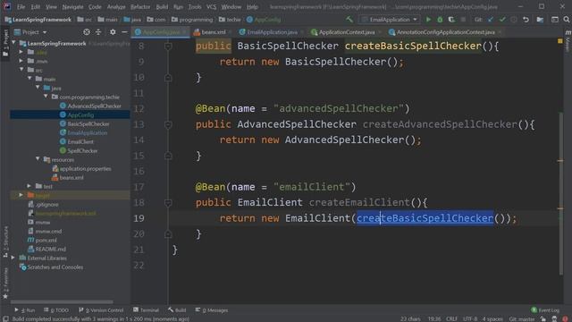Open application.properties file
572x322 pixels.
pos(86,168)
